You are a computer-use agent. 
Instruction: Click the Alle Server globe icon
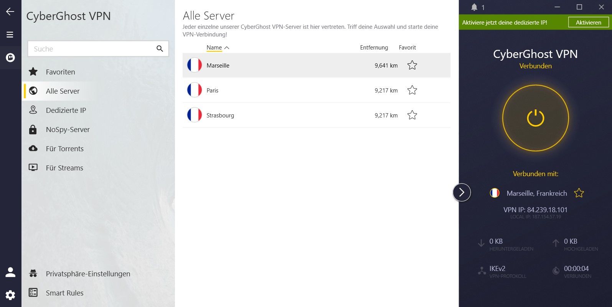pyautogui.click(x=33, y=91)
